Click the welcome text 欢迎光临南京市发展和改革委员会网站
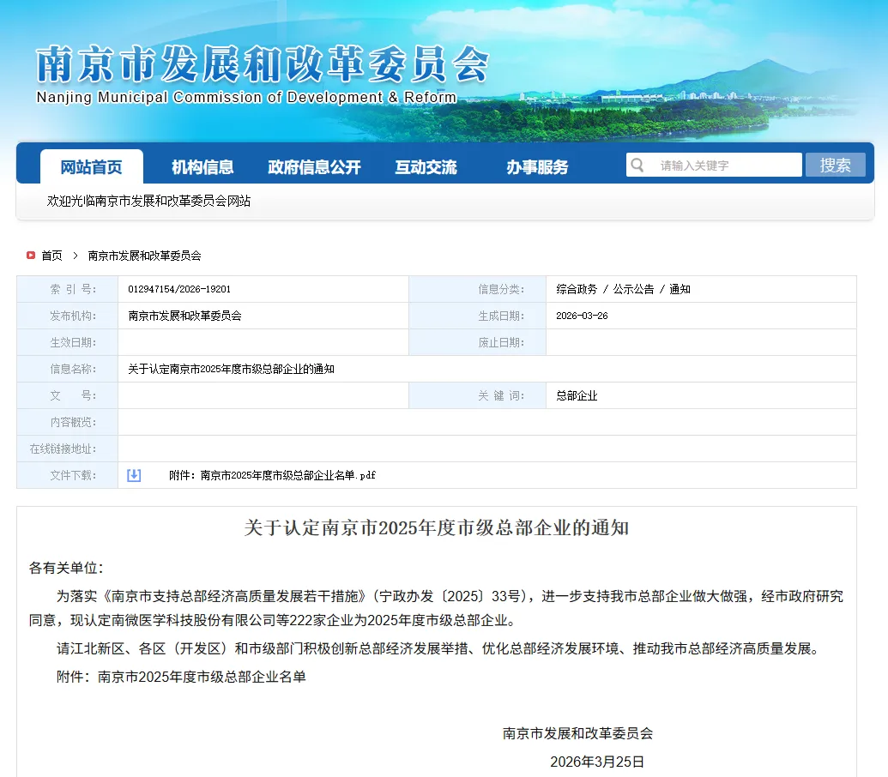 coord(148,201)
